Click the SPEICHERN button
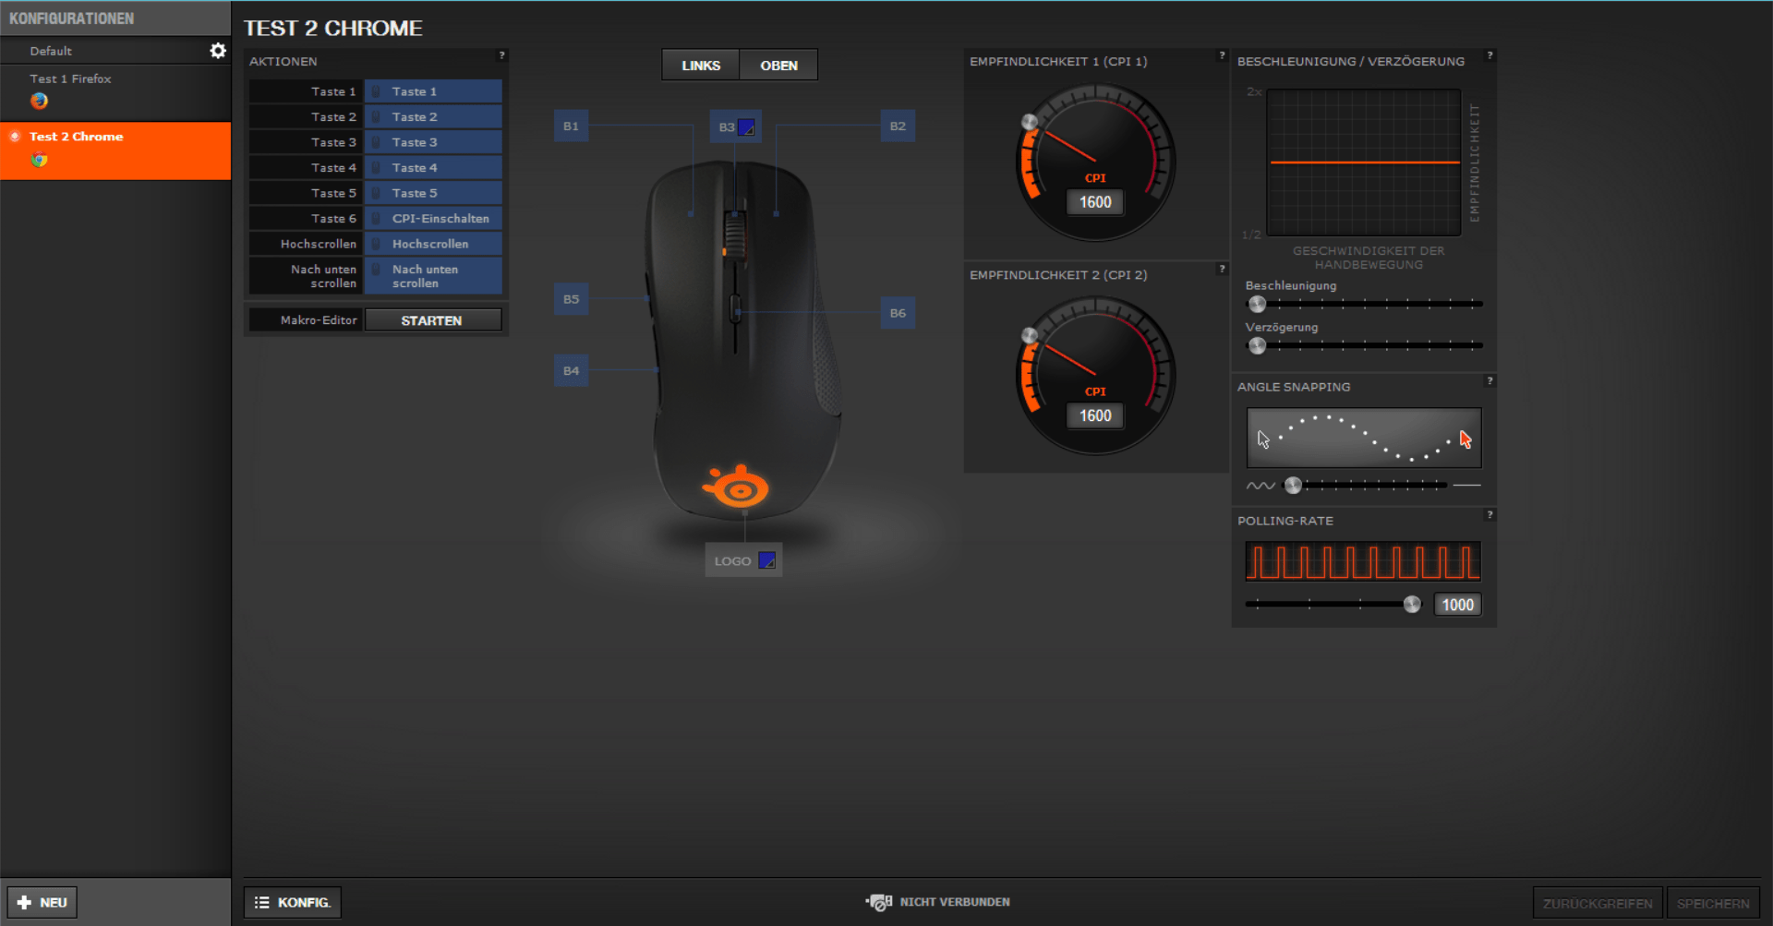 pos(1713,902)
